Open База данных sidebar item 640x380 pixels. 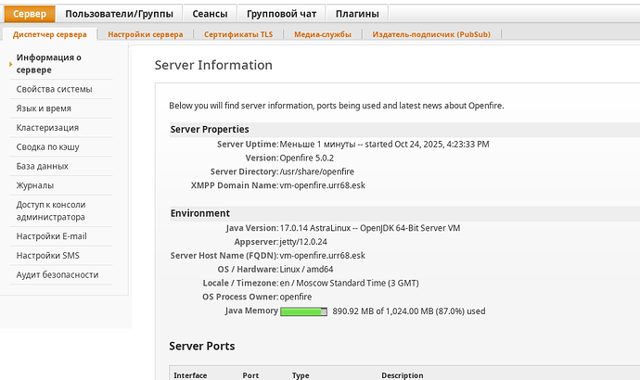[x=42, y=166]
